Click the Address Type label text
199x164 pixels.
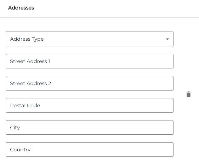pyautogui.click(x=27, y=39)
